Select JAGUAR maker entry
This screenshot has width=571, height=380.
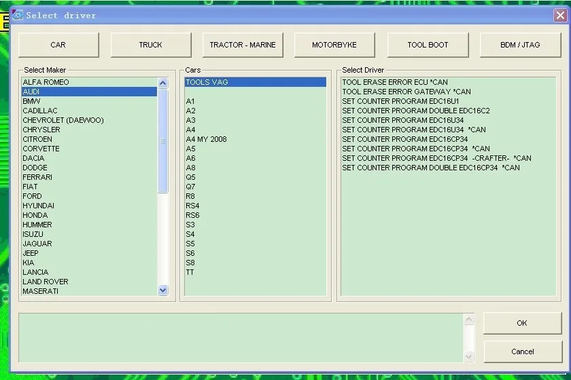89,244
